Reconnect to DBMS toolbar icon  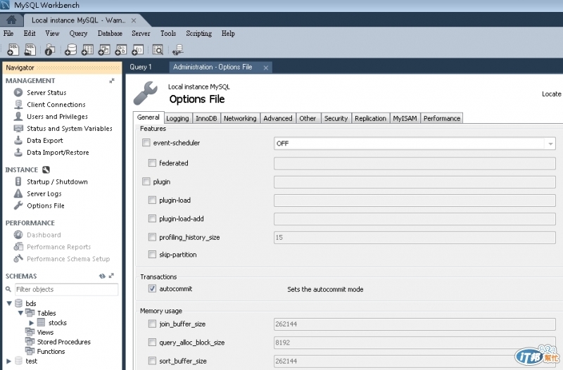pos(178,49)
